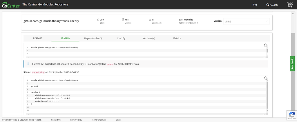Open the Version v0.0.3 dropdown
Screen dimensions: 297x122
pyautogui.click(x=247, y=21)
